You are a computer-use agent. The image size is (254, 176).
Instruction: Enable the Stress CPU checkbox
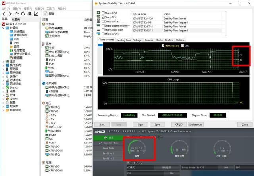pos(103,13)
